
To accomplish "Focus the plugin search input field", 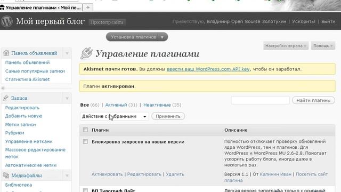I will click(x=260, y=100).
